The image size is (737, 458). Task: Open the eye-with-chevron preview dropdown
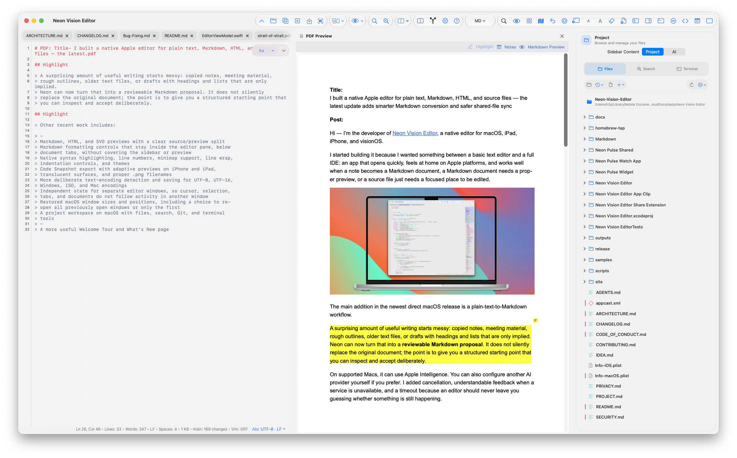(x=357, y=21)
